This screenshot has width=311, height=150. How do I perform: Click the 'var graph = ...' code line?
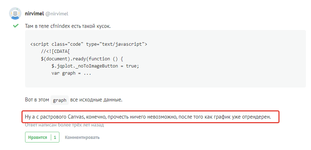point(71,73)
